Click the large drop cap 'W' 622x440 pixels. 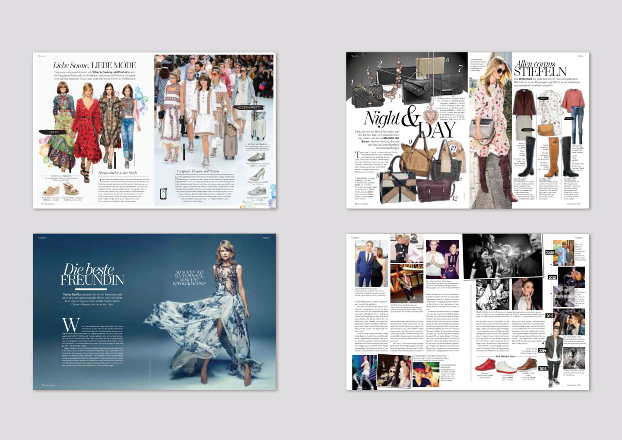pyautogui.click(x=71, y=325)
